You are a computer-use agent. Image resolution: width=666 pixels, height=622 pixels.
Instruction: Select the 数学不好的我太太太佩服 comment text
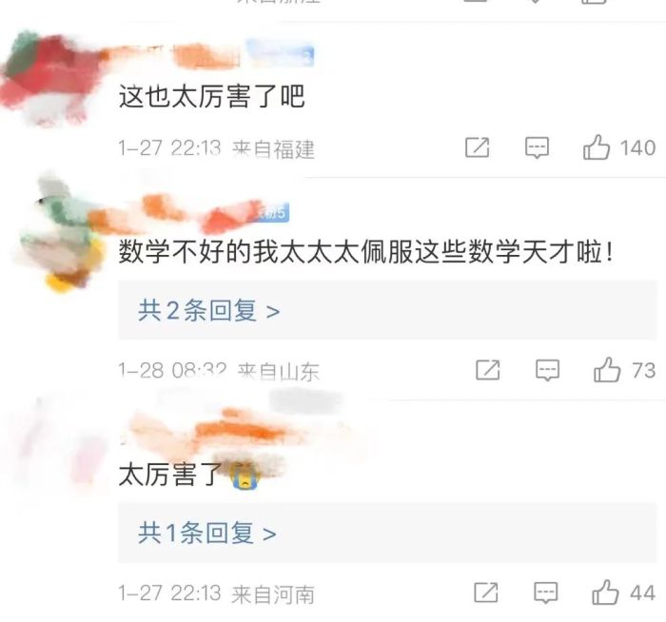365,252
